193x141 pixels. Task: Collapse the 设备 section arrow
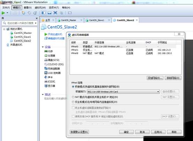tap(43, 47)
